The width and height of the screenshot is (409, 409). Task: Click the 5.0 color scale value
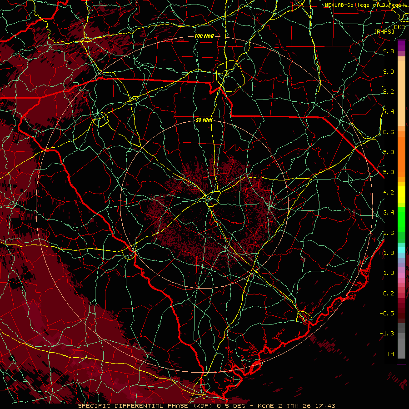[389, 172]
